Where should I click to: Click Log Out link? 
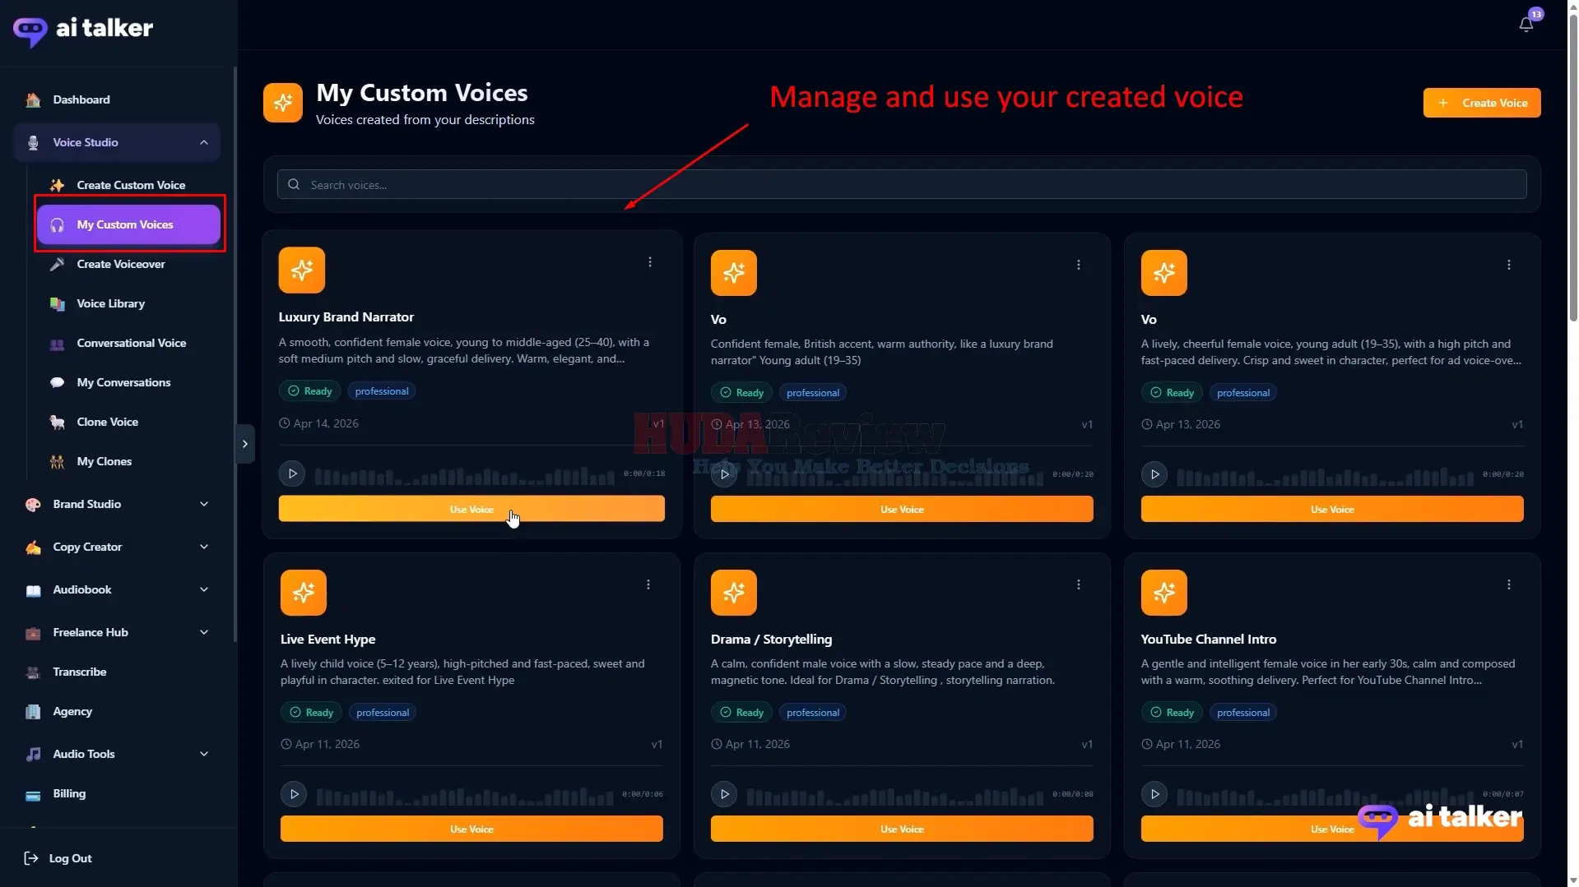click(x=58, y=858)
